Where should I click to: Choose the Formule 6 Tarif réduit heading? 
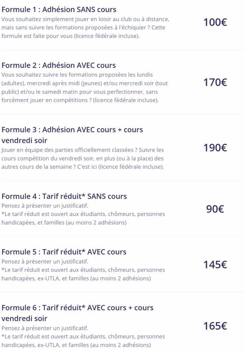[77, 313]
